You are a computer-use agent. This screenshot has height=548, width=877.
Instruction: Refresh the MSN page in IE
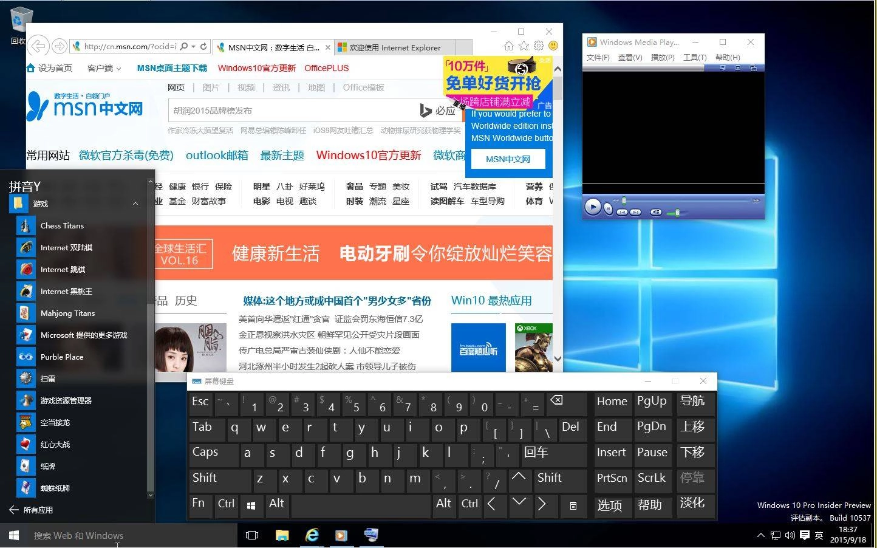203,46
